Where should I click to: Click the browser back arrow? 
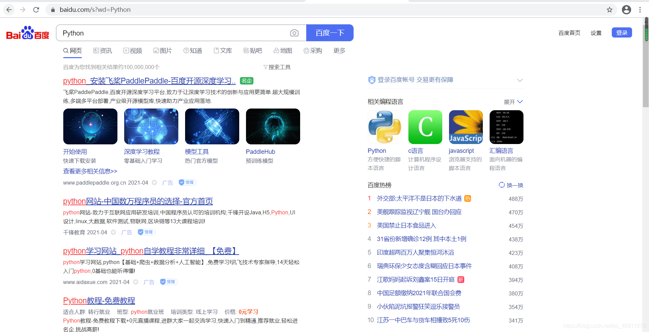(x=9, y=10)
